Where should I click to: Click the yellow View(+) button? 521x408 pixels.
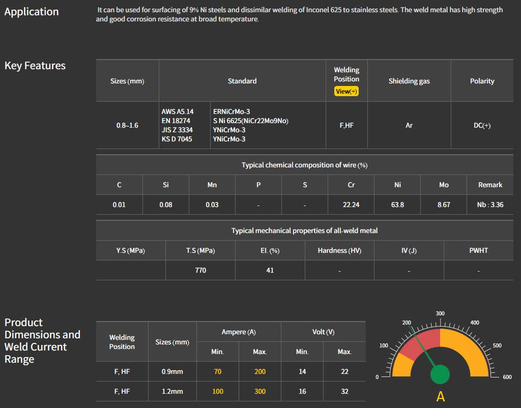(x=346, y=91)
